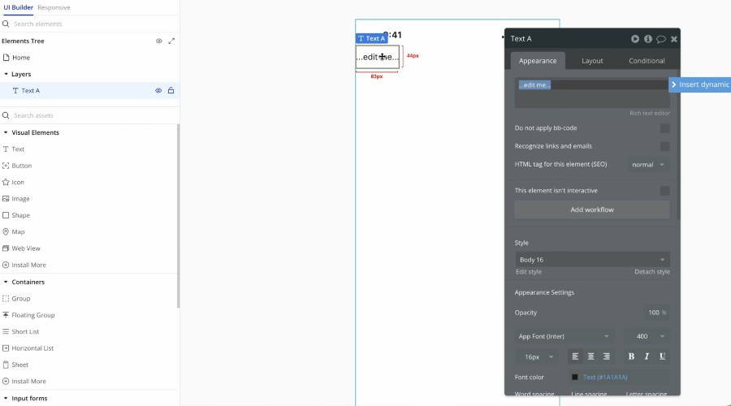Pick the Icon visual element
Image resolution: width=731 pixels, height=406 pixels.
coord(14,182)
